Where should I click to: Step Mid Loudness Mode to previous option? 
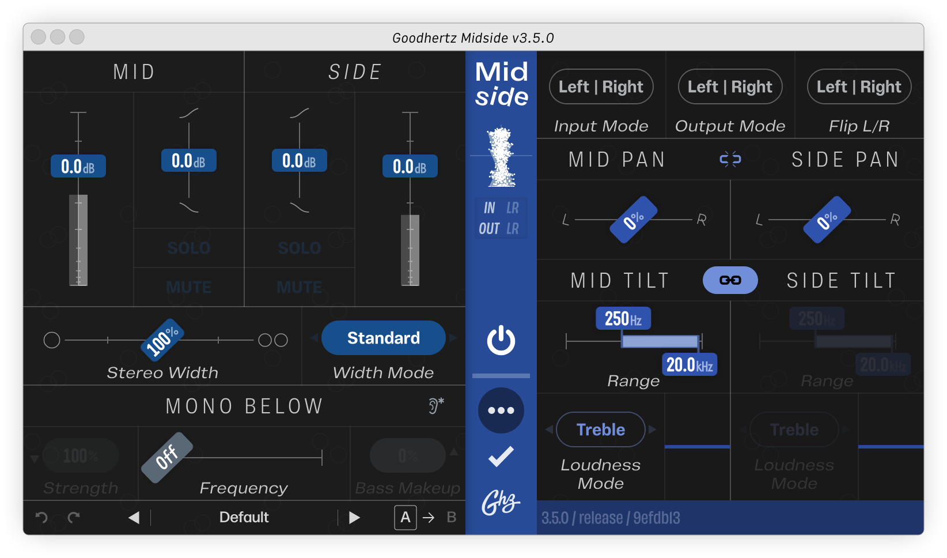point(549,429)
